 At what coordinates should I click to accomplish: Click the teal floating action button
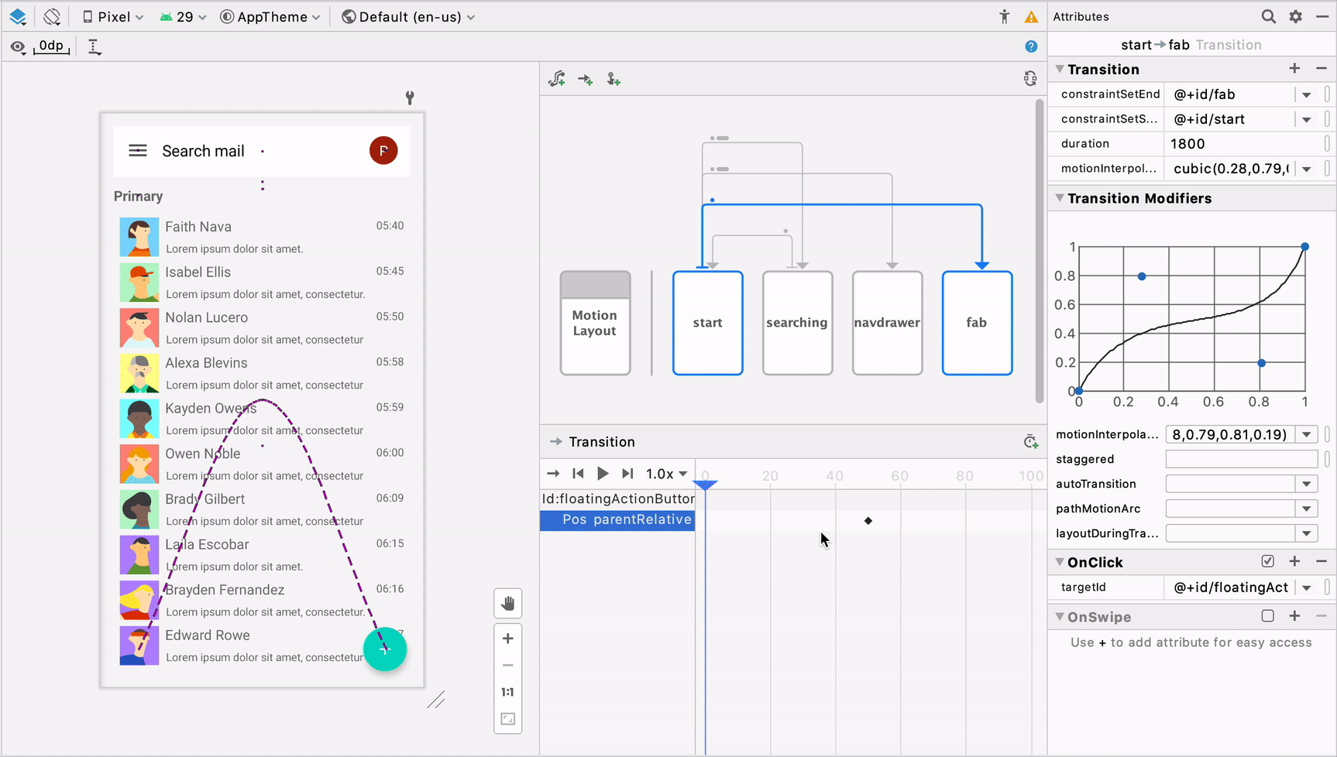coord(385,649)
